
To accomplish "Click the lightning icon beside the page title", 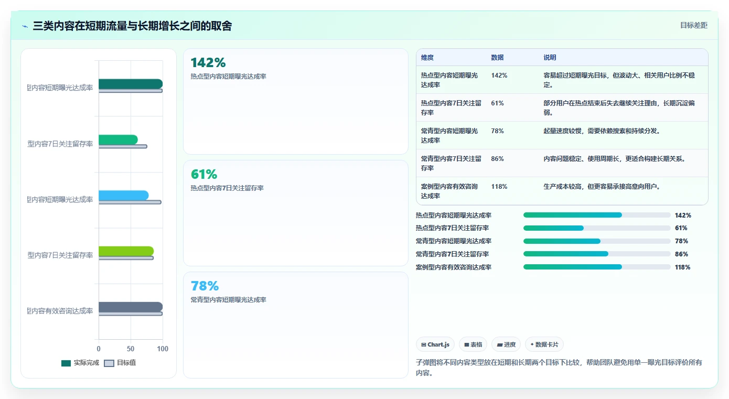I will pos(25,26).
